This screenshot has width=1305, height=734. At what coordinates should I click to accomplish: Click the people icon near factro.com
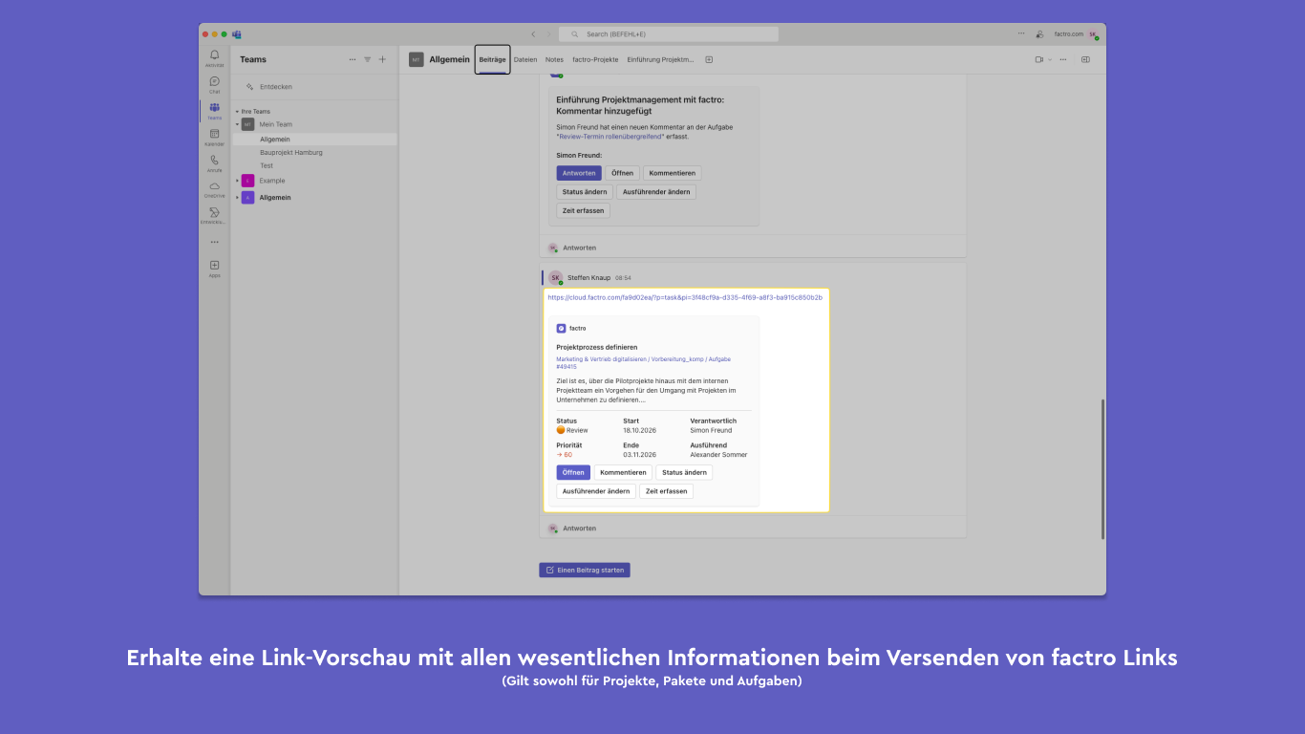pyautogui.click(x=1039, y=34)
